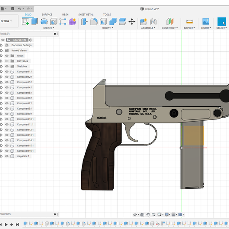Hide Component10:1 via eye icon
This screenshot has height=229, width=229.
(7, 119)
